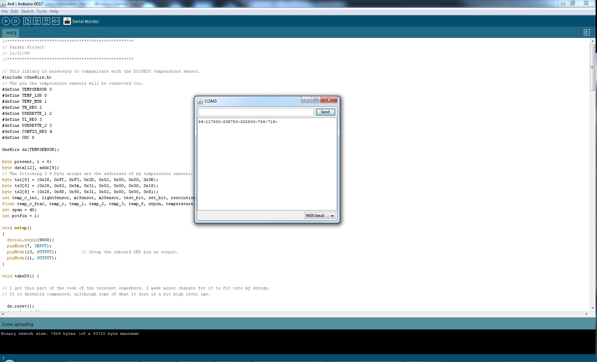Click the '// Garden Project' comment line
Screen dimensions: 597x362
click(23, 47)
